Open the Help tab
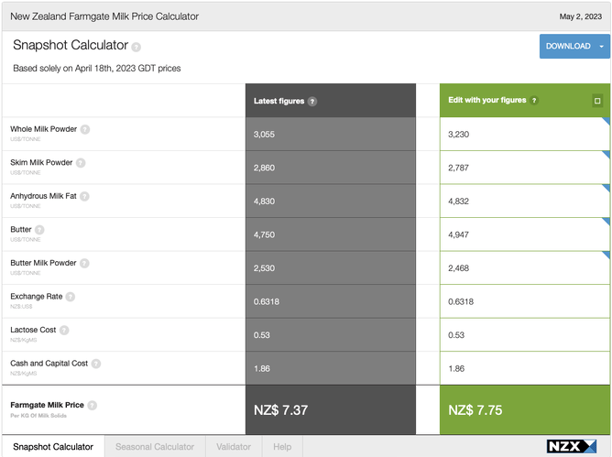Image resolution: width=612 pixels, height=457 pixels. (282, 447)
